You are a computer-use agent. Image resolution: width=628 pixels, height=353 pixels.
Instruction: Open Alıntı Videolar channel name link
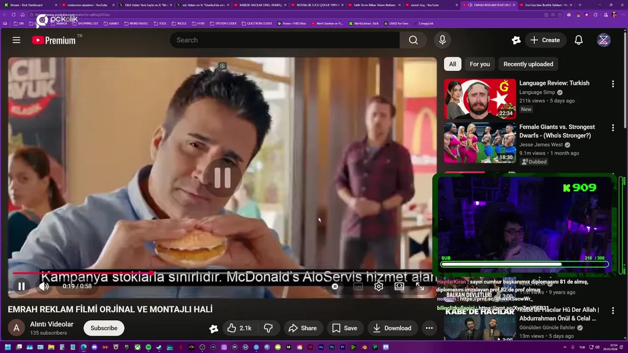pyautogui.click(x=52, y=324)
